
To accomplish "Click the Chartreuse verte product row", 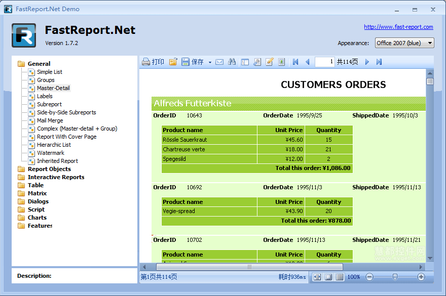I will [x=257, y=149].
